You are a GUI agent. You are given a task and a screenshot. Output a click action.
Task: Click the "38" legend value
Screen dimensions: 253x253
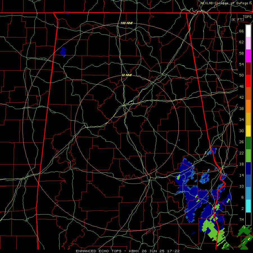pos(241,109)
